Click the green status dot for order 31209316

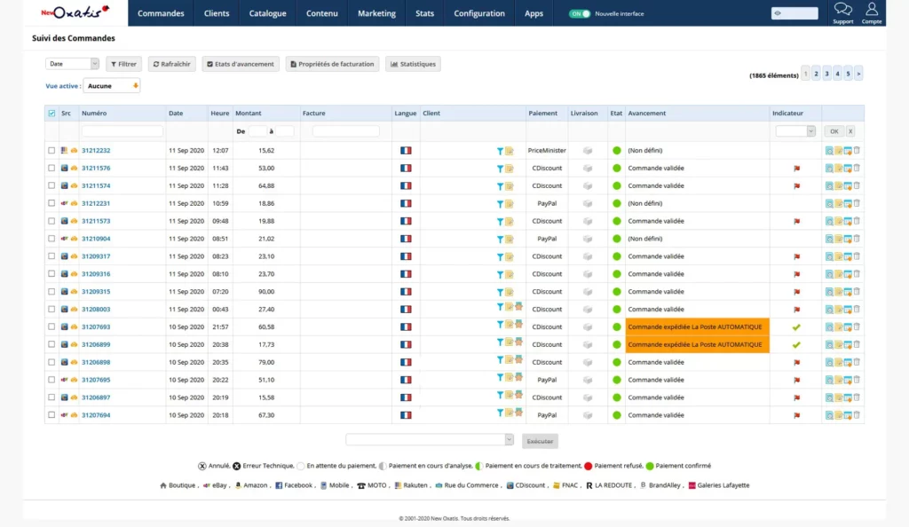pos(616,274)
